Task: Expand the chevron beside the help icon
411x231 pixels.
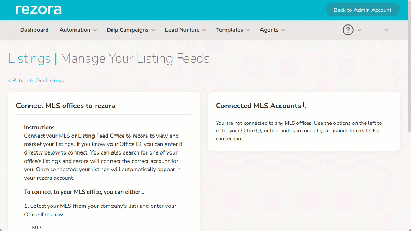Action: coord(359,30)
